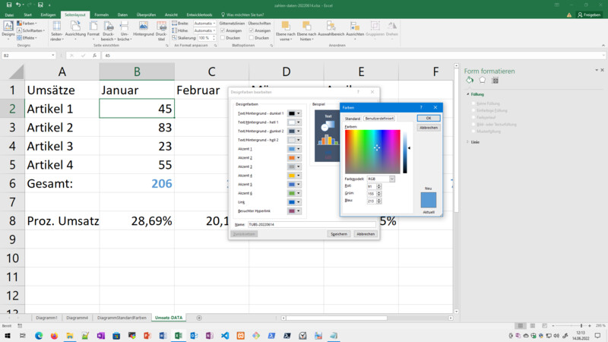Click the Rot value field showing 91
This screenshot has height=342, width=608.
click(x=372, y=186)
